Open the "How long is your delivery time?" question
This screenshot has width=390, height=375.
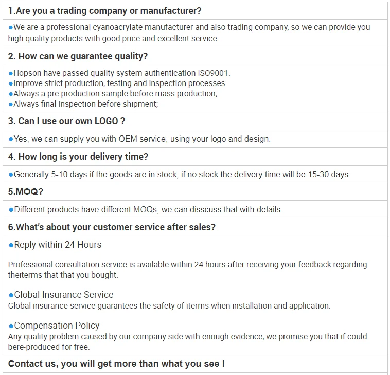78,157
